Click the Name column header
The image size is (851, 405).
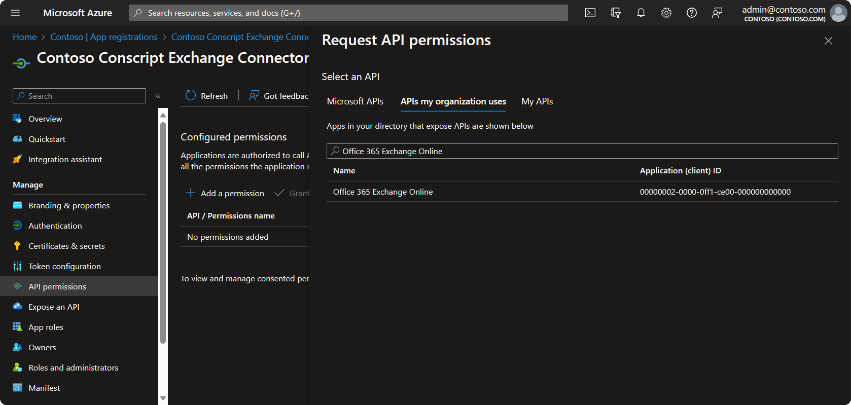(x=344, y=171)
